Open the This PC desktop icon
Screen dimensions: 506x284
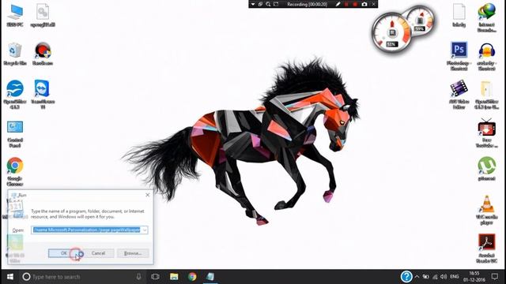(15, 15)
